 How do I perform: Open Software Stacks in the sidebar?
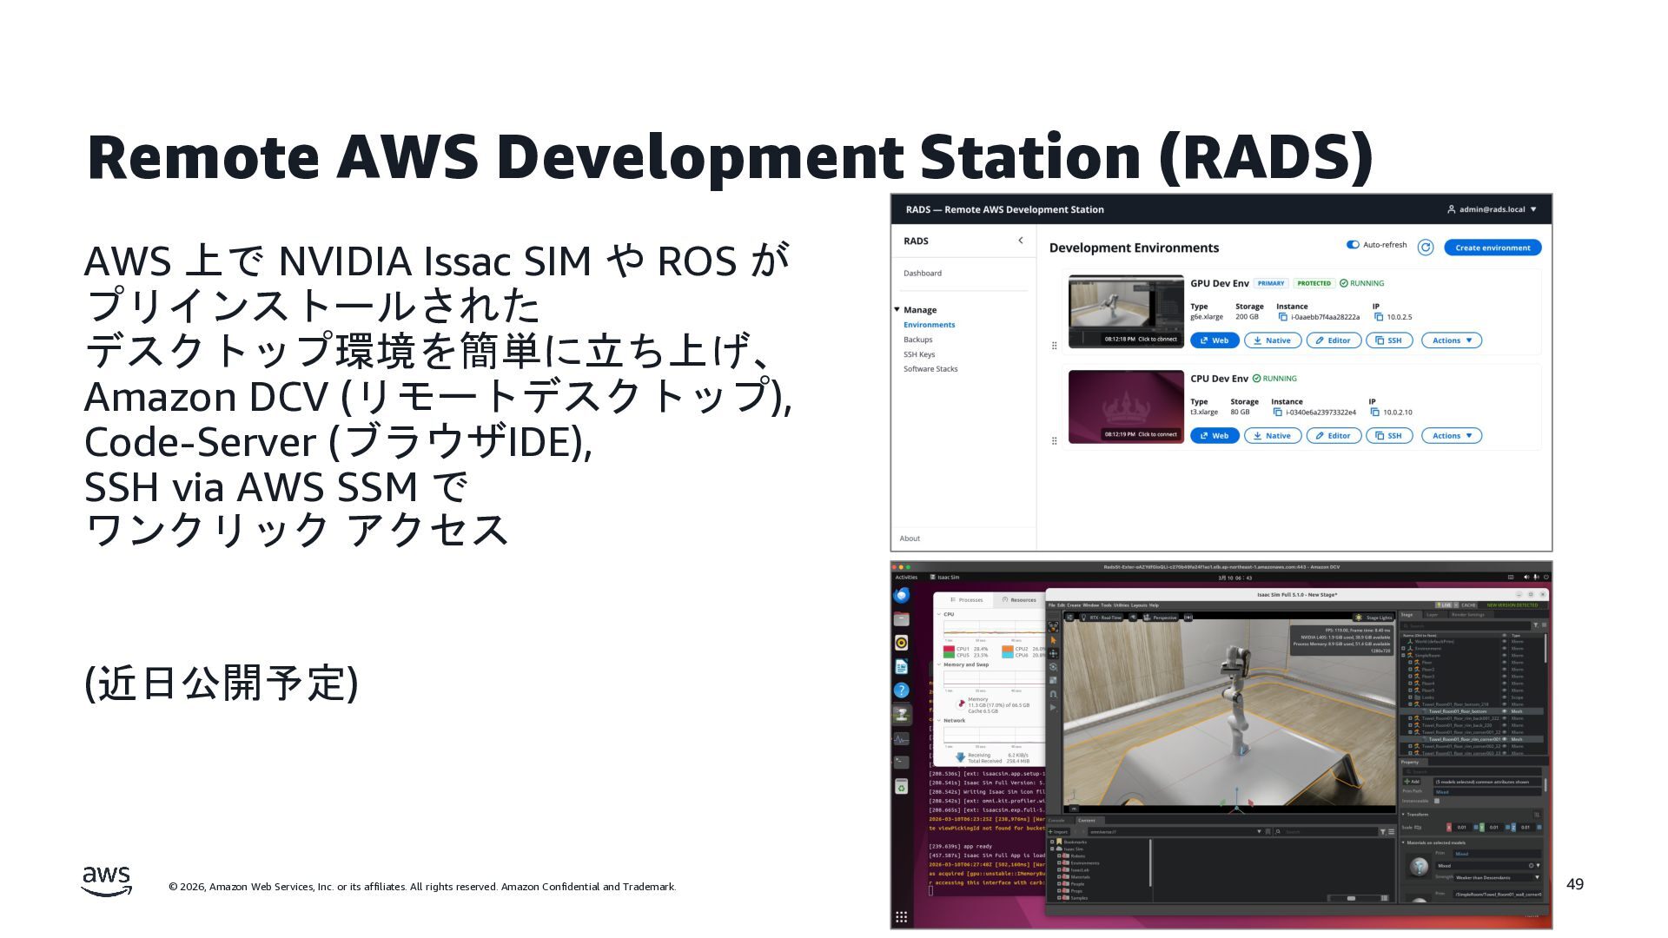[930, 369]
